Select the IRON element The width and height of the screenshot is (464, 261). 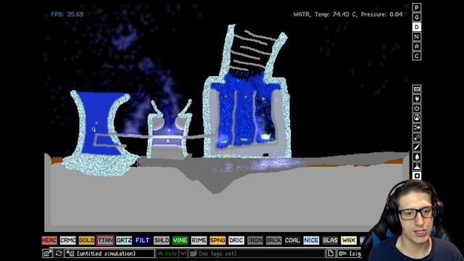click(255, 240)
